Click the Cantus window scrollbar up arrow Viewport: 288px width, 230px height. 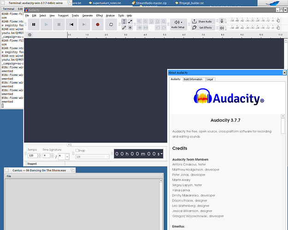point(161,180)
